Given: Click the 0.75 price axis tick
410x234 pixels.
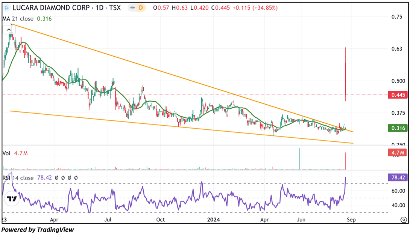Looking at the screenshot, I should (397, 17).
